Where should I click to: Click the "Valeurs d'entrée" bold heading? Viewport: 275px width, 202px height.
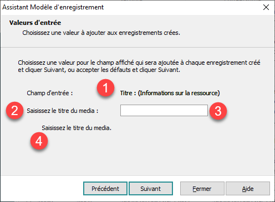35,23
